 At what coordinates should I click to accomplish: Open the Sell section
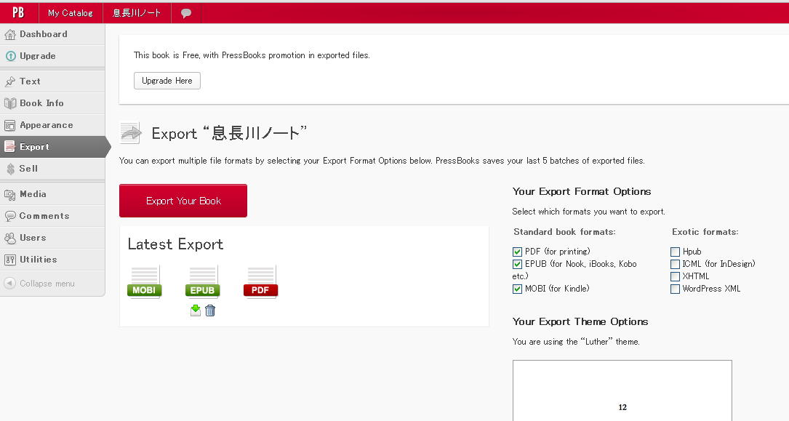(x=52, y=169)
